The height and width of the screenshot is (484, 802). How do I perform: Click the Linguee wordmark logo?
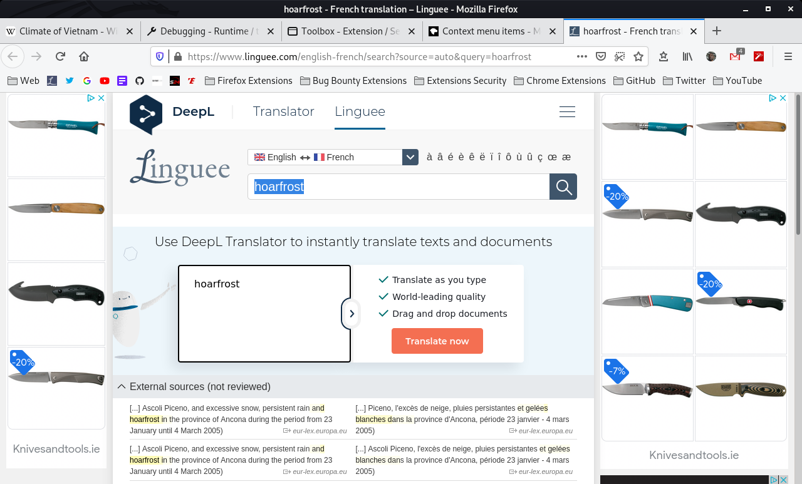click(180, 167)
